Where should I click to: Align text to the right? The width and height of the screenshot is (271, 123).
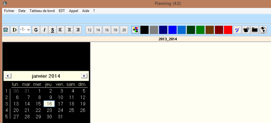[78, 30]
